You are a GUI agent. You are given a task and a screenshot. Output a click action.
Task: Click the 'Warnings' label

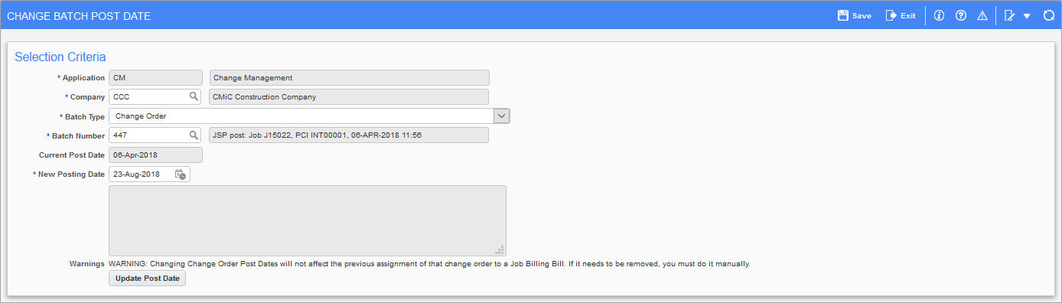click(x=86, y=263)
